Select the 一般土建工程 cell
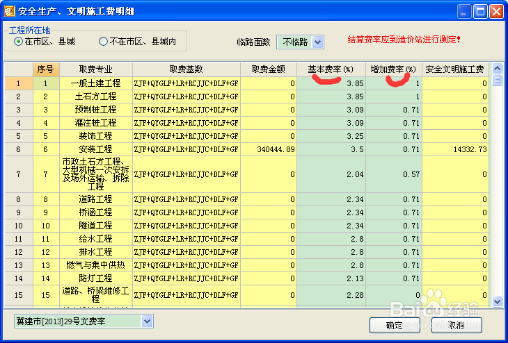The image size is (508, 343). click(96, 83)
